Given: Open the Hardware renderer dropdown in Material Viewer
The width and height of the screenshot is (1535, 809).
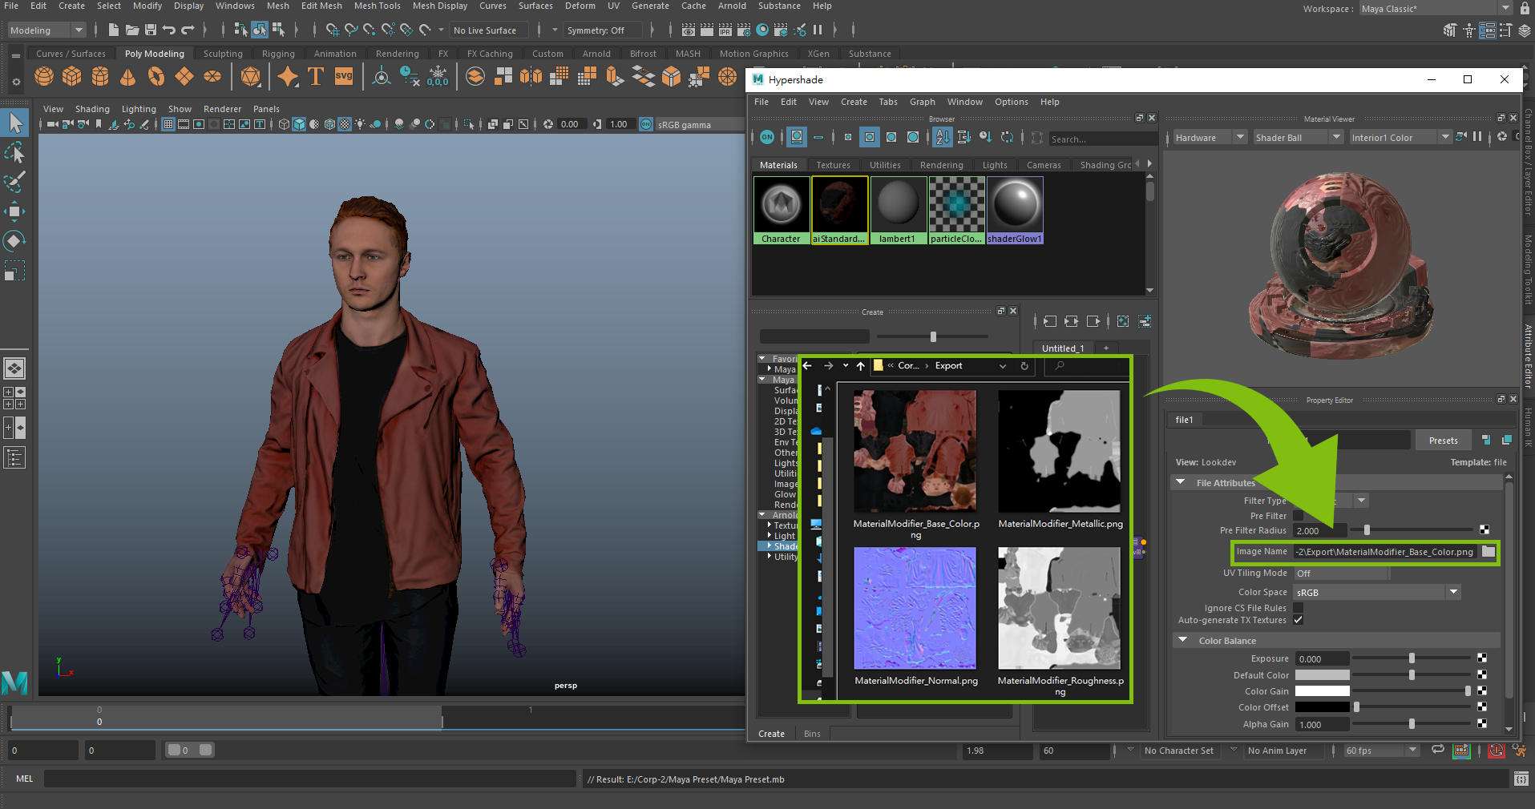Looking at the screenshot, I should [1210, 138].
